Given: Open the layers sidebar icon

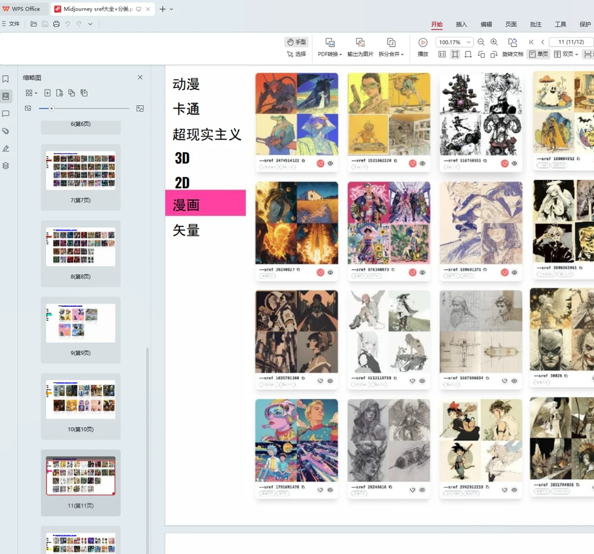Looking at the screenshot, I should point(6,166).
